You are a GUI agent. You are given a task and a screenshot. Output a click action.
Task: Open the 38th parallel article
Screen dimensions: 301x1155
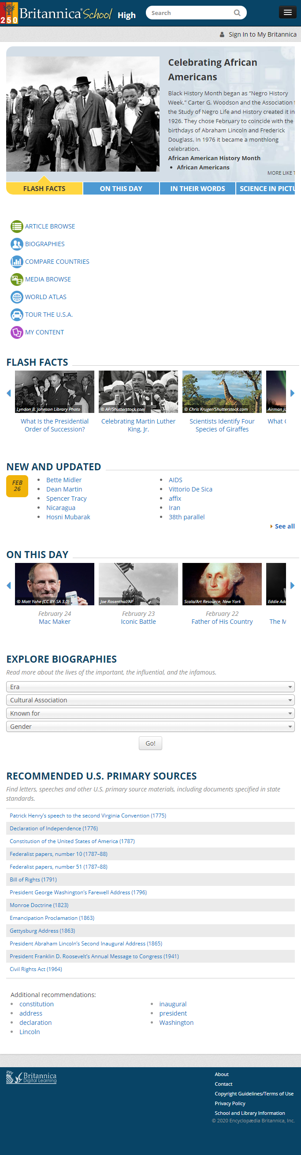click(187, 517)
